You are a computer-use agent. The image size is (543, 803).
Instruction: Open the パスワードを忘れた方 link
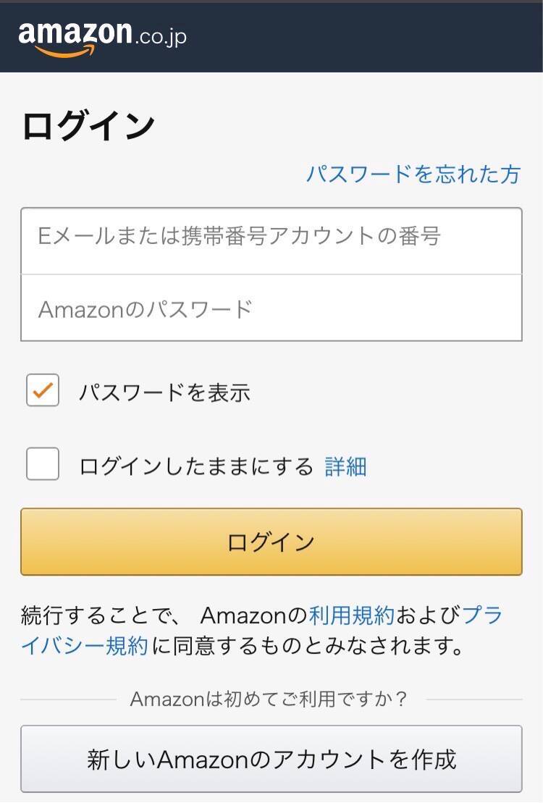pos(413,175)
